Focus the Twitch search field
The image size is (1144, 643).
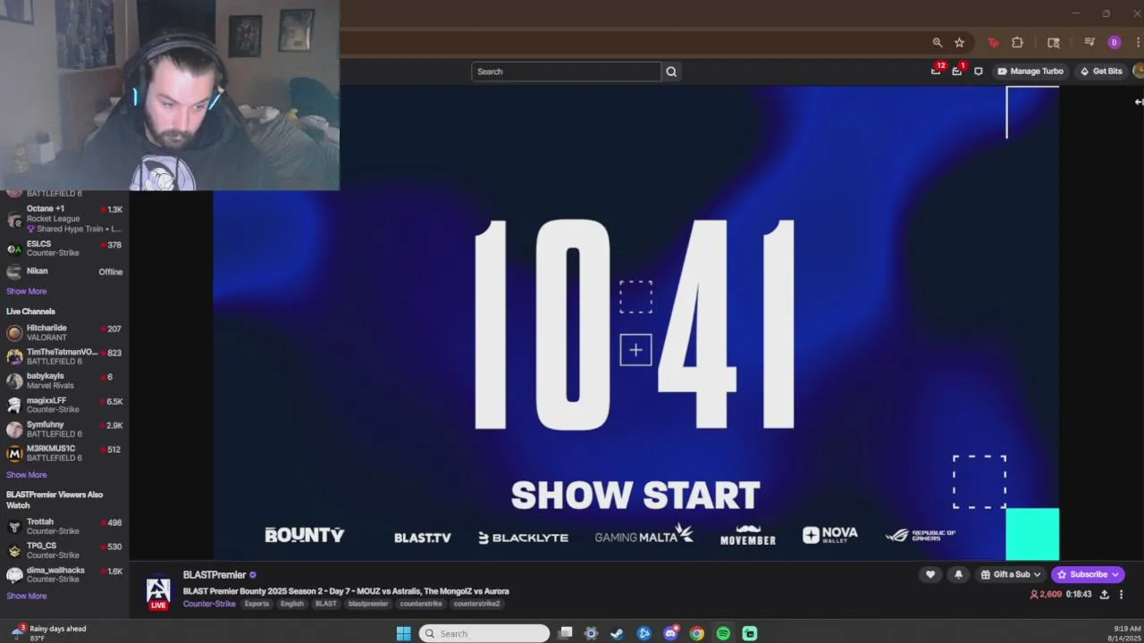[567, 71]
